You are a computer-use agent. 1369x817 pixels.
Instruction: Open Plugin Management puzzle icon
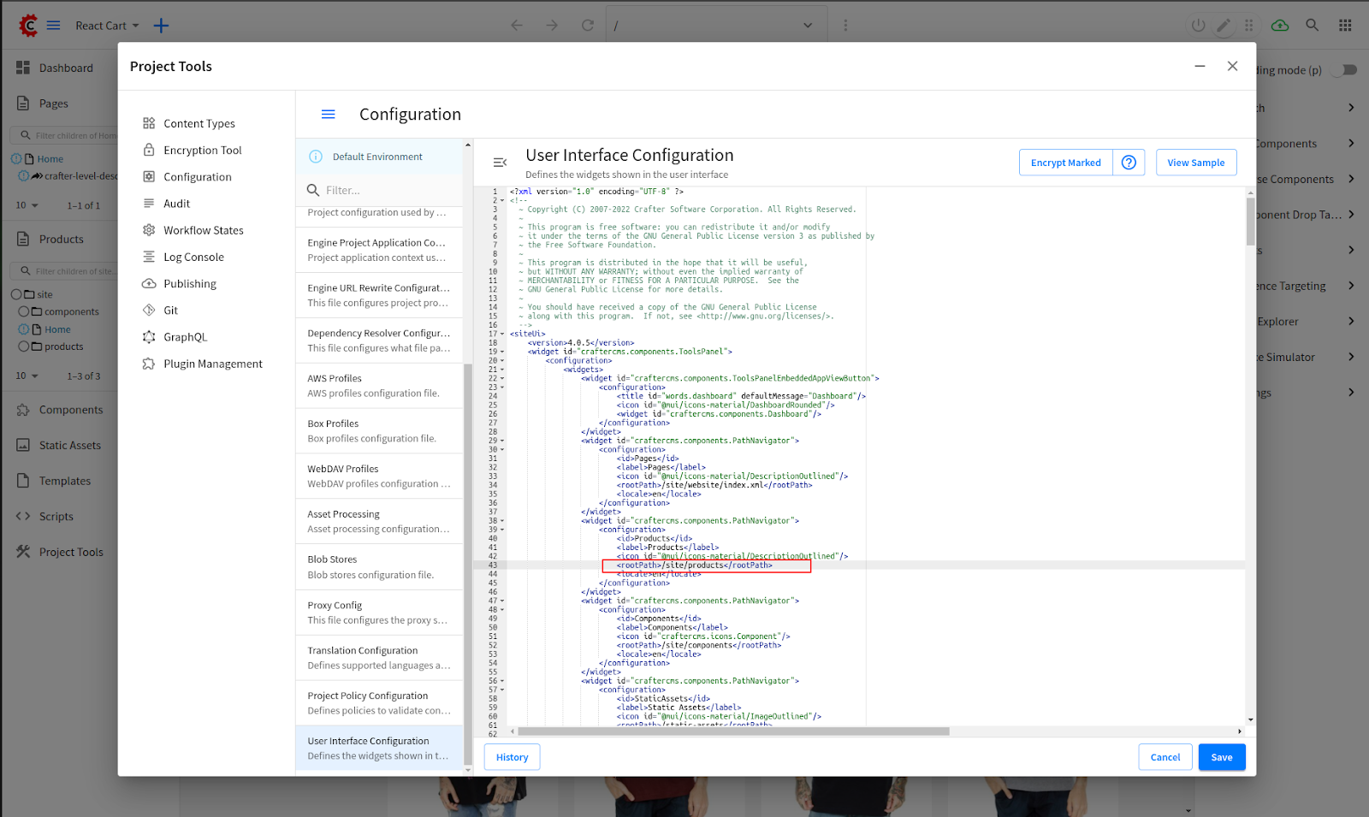(149, 364)
